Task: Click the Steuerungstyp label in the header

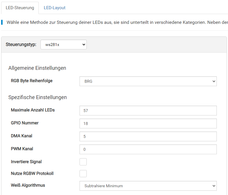Action: click(21, 45)
